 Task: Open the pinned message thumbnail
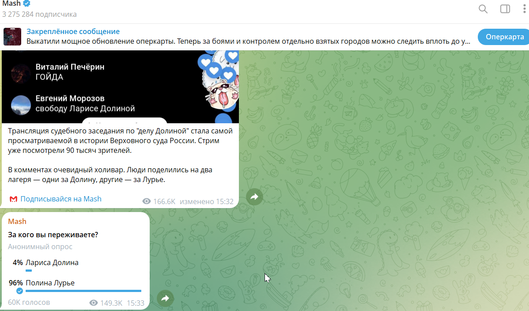coord(12,37)
